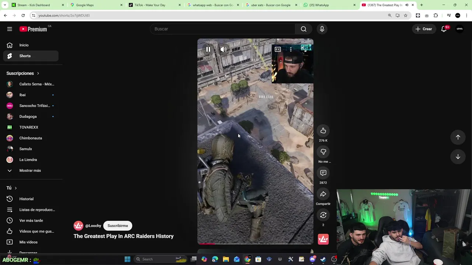This screenshot has width=472, height=265.
Task: Enter fullscreen for the Short
Action: (x=303, y=49)
